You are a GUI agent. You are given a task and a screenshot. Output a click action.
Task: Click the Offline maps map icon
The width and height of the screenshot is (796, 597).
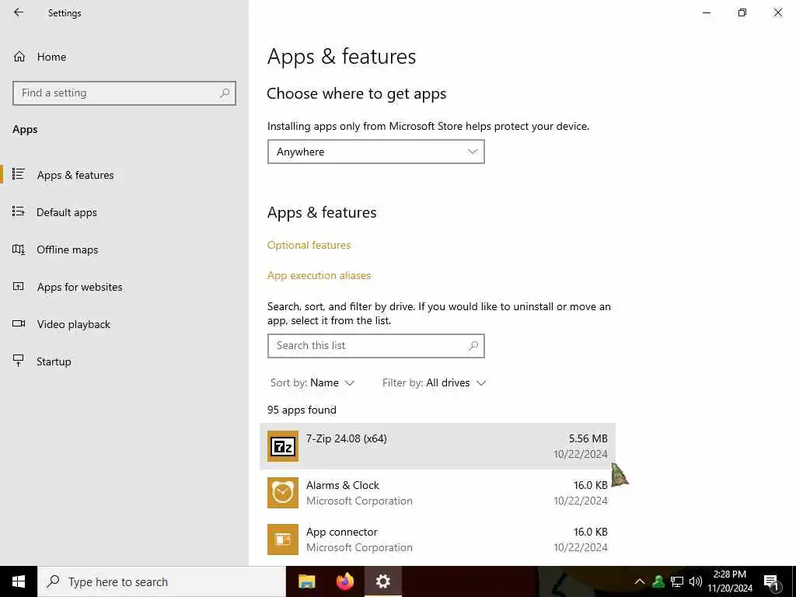(19, 250)
